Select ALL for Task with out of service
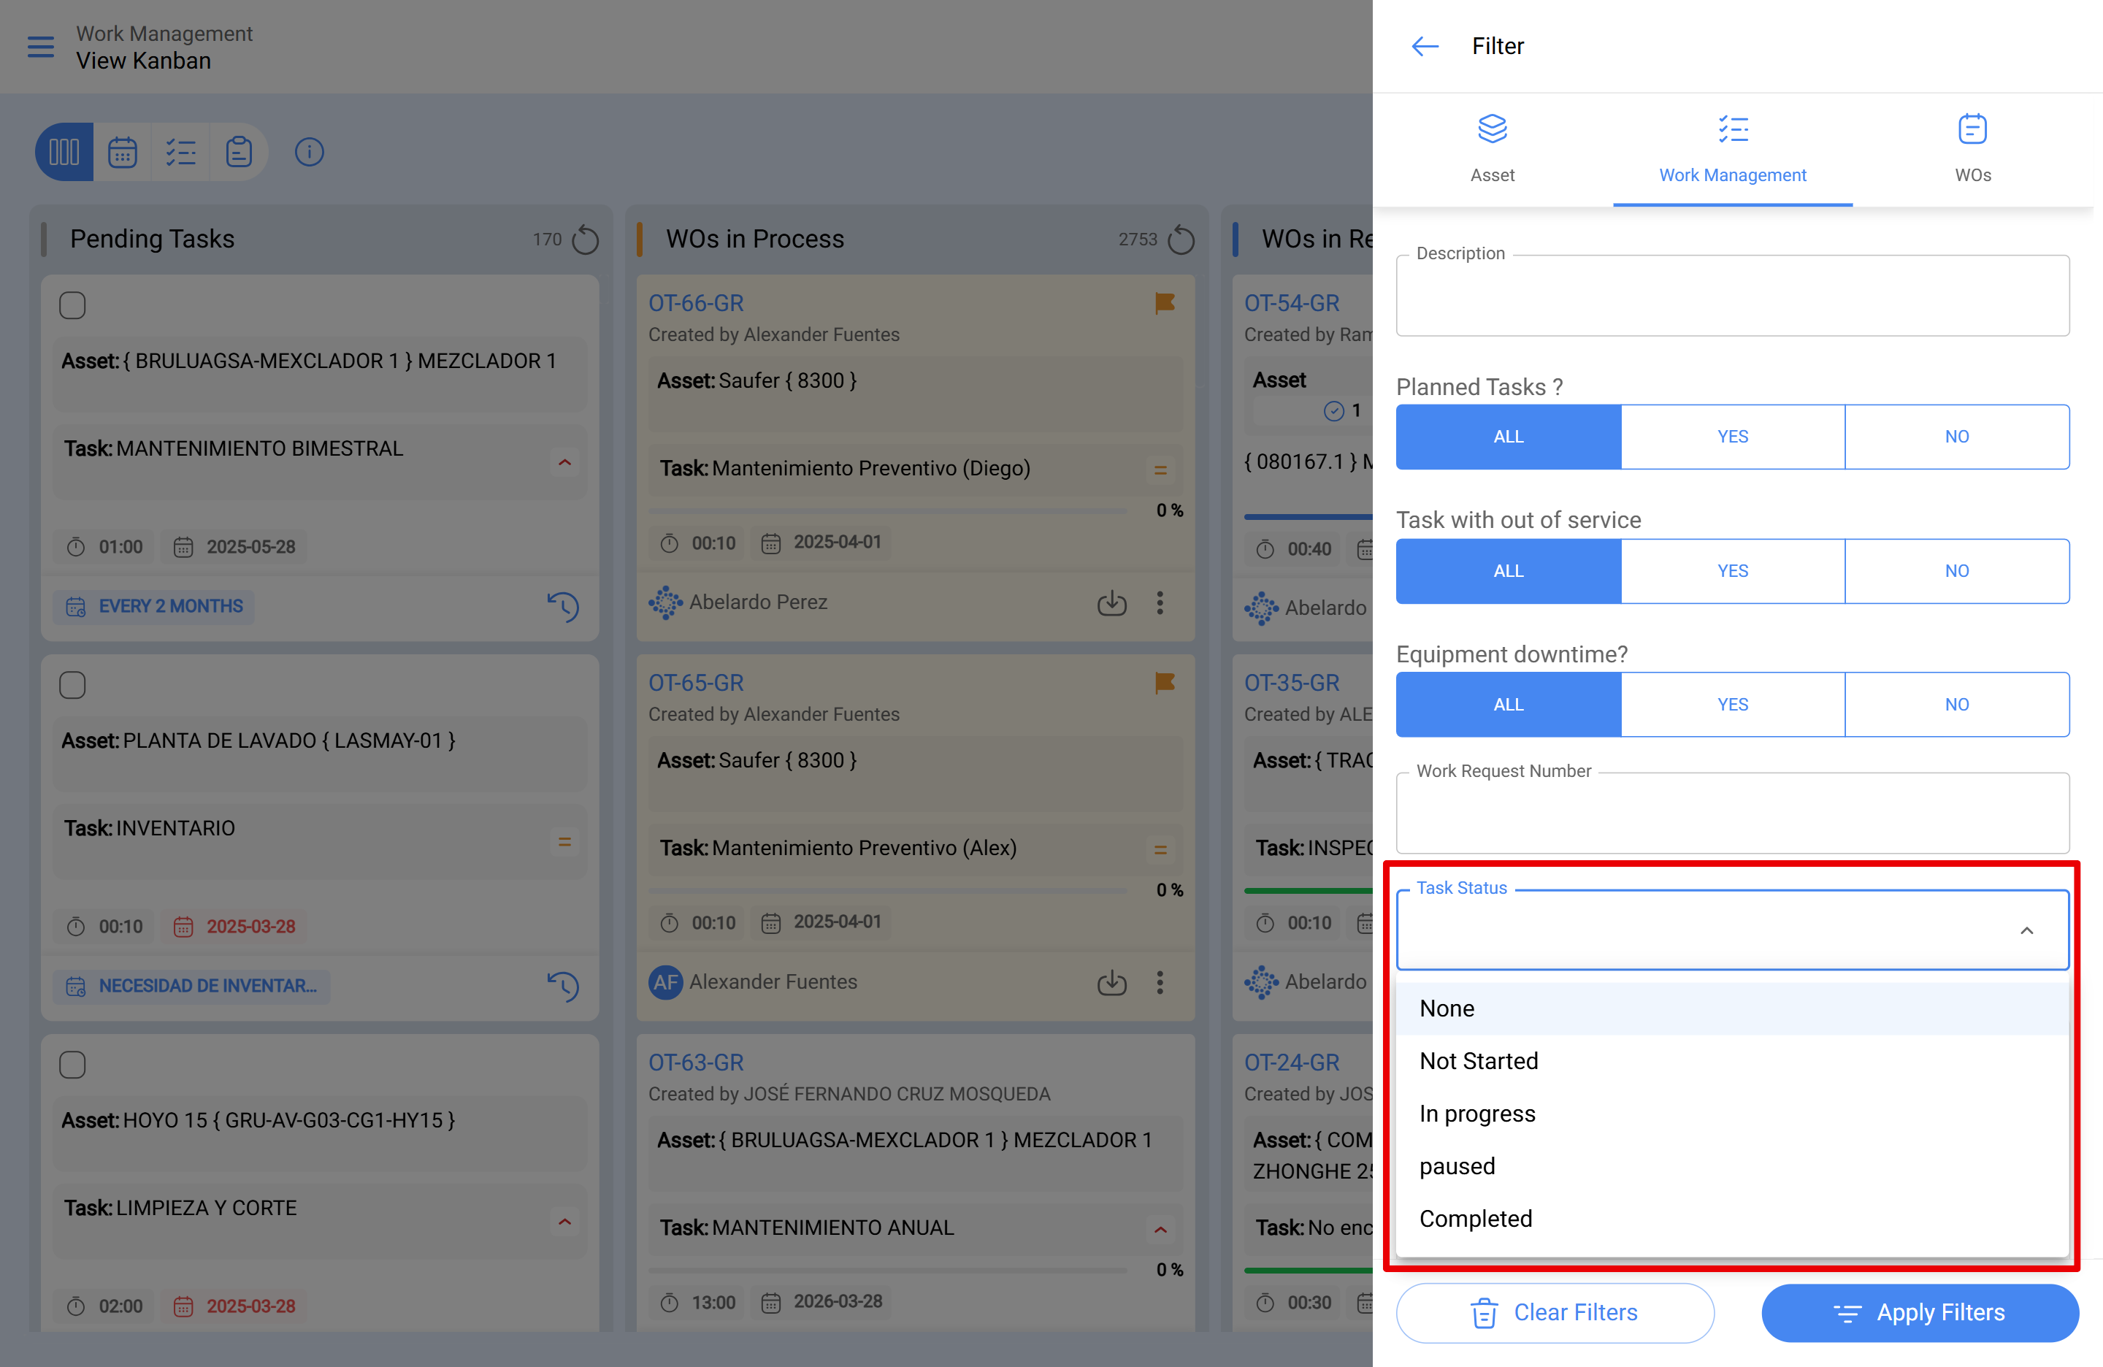 point(1509,571)
